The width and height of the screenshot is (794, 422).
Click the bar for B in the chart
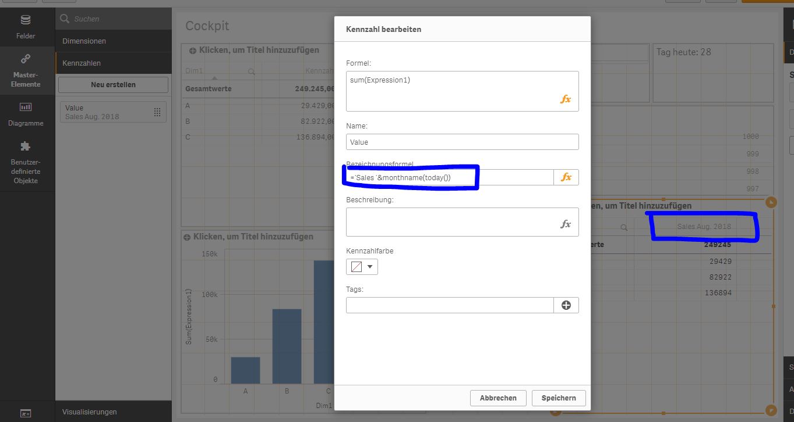pyautogui.click(x=287, y=346)
